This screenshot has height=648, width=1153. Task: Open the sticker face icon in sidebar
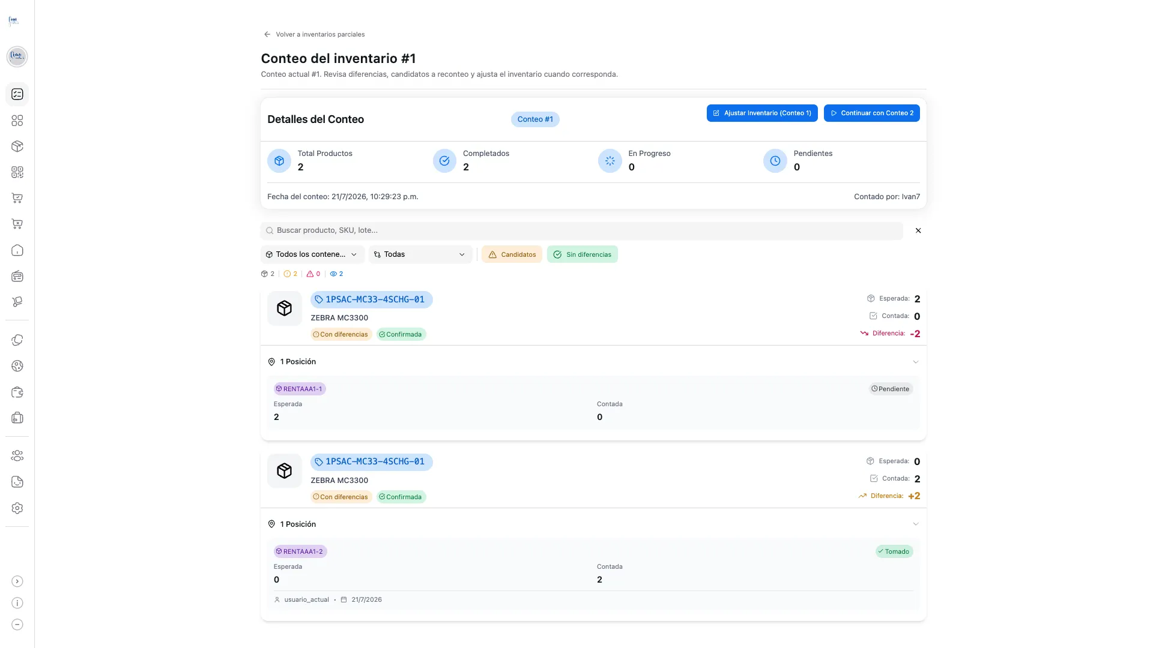pyautogui.click(x=17, y=482)
